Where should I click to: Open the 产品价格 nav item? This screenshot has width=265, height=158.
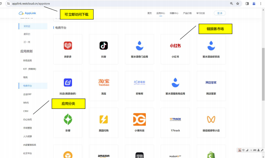click(187, 13)
